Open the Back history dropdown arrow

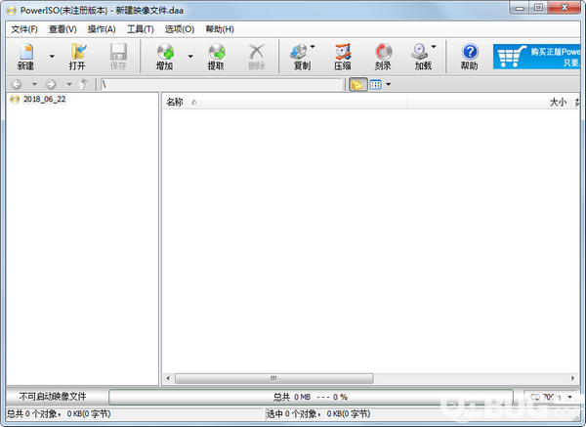pyautogui.click(x=34, y=84)
